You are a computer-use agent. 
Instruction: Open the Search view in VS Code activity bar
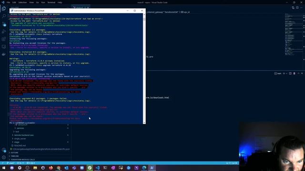(x=4, y=16)
